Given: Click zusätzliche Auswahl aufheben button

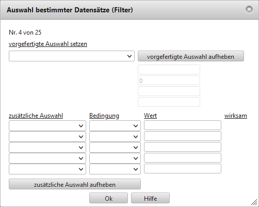Looking at the screenshot, I should pyautogui.click(x=75, y=184).
